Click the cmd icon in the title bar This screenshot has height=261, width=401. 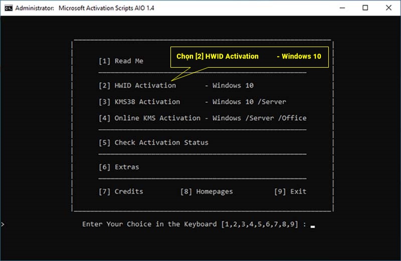pos(9,8)
